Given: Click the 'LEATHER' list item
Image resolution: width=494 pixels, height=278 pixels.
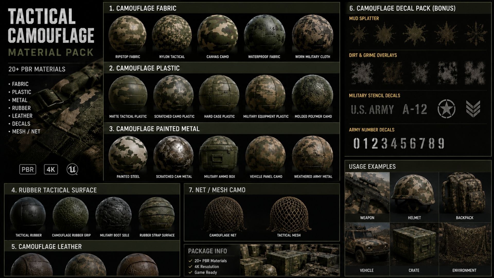Looking at the screenshot, I should click(x=21, y=116).
